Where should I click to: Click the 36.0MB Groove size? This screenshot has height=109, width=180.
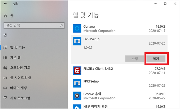[x=160, y=94]
